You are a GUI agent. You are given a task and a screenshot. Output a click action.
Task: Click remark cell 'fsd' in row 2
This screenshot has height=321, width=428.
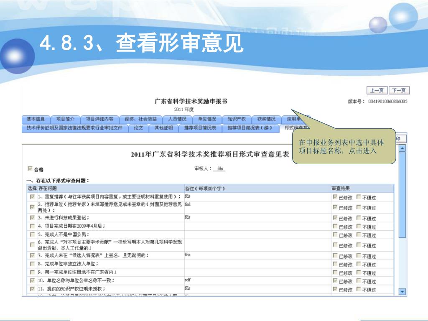257,207
